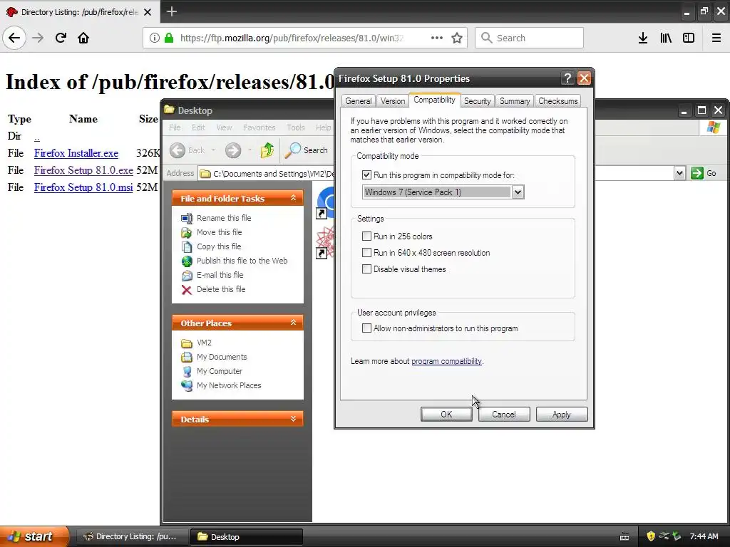This screenshot has width=730, height=547.
Task: Open a new browser tab
Action: tap(171, 11)
